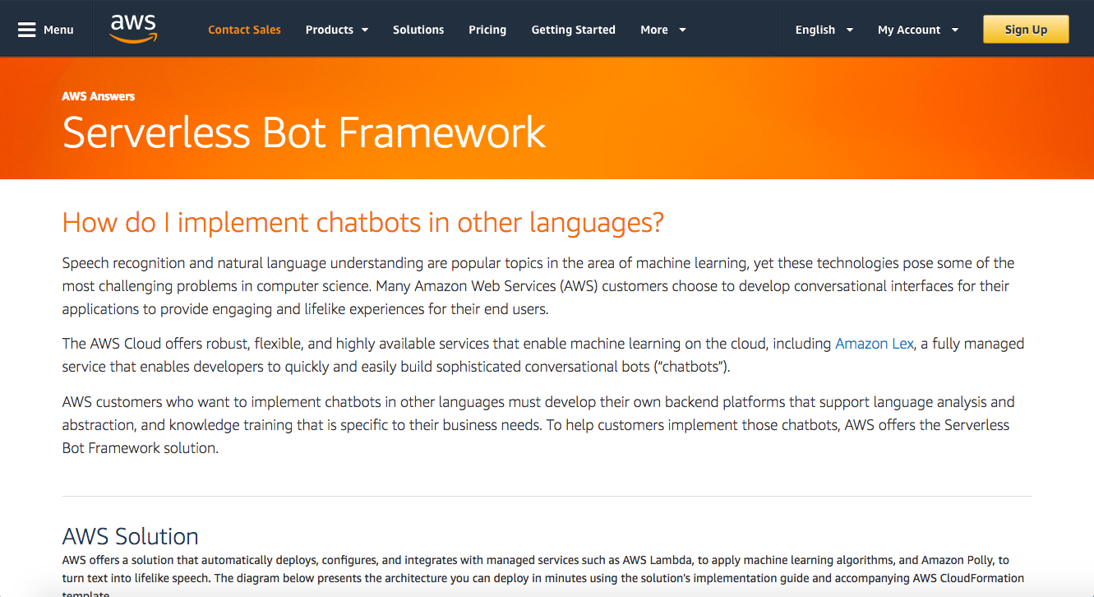Open Getting Started page
The width and height of the screenshot is (1094, 597).
[573, 30]
